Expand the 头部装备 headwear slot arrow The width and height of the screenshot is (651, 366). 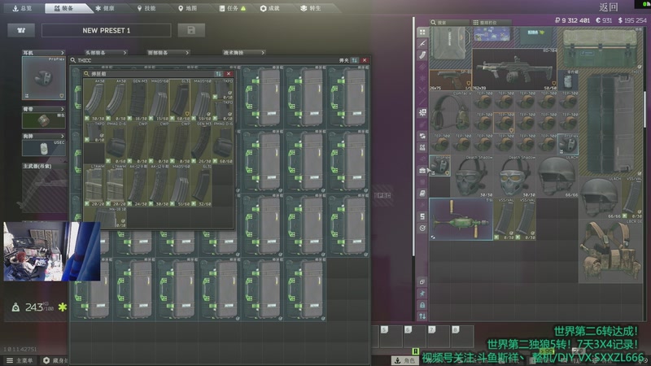tap(125, 53)
